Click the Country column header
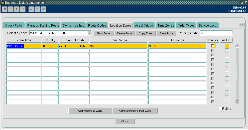This screenshot has height=130, width=248. coord(50,40)
